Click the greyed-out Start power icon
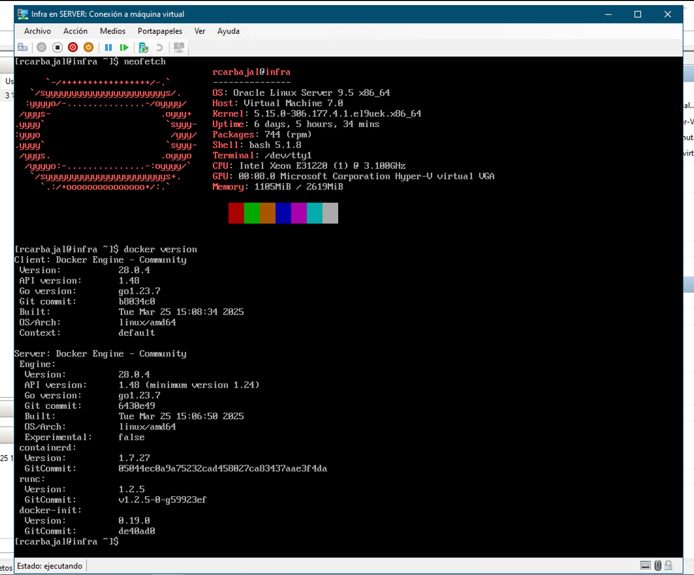 [41, 48]
